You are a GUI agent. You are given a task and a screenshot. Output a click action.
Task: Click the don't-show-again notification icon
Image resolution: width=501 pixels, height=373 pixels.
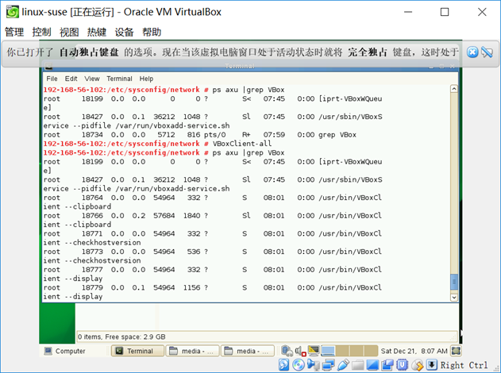[x=487, y=52]
